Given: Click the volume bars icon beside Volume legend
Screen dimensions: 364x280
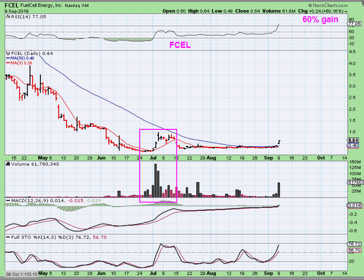Looking at the screenshot, I should [8, 164].
